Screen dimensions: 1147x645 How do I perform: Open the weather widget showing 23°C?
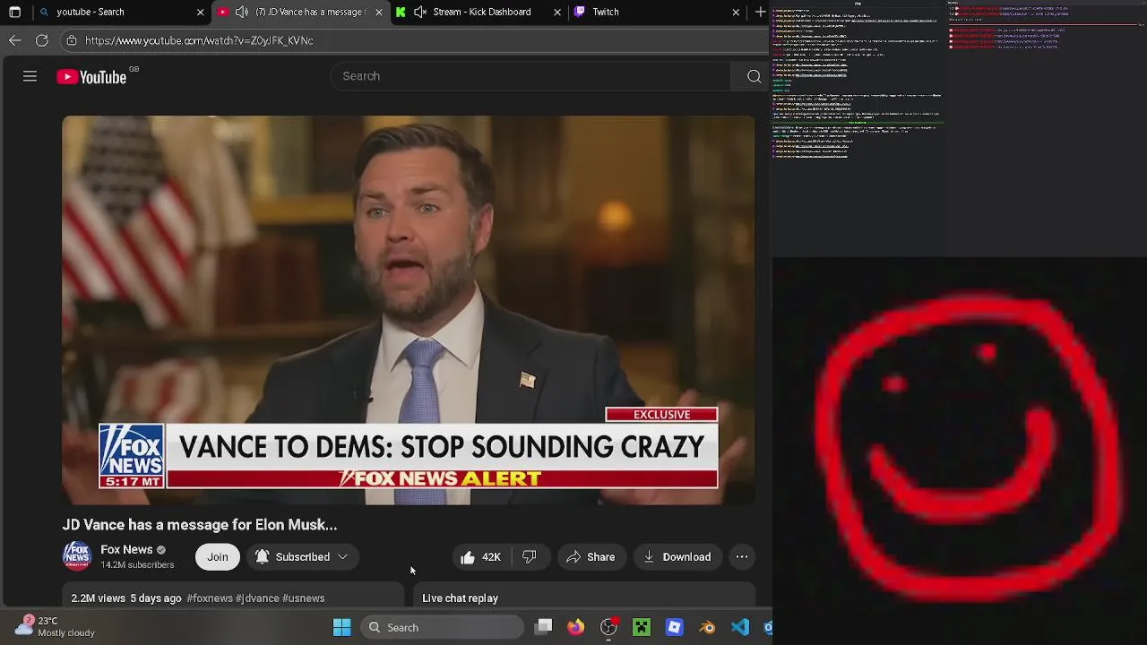point(56,626)
